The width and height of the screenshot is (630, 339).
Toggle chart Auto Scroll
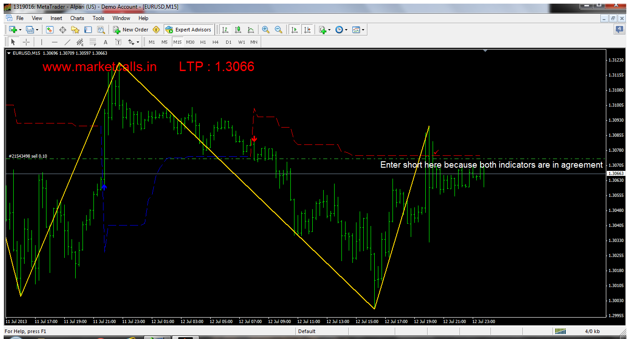(x=294, y=30)
